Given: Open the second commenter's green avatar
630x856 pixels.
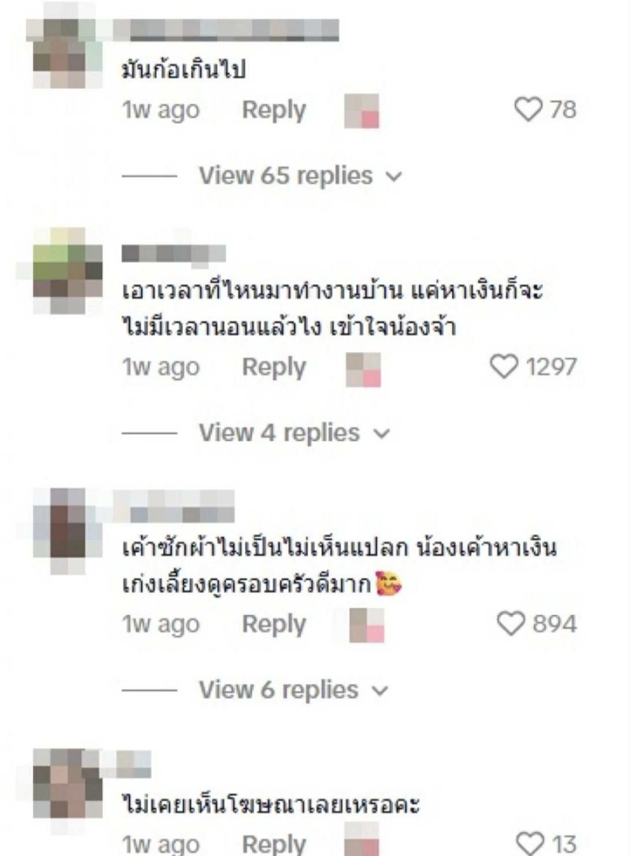Looking at the screenshot, I should 68,271.
